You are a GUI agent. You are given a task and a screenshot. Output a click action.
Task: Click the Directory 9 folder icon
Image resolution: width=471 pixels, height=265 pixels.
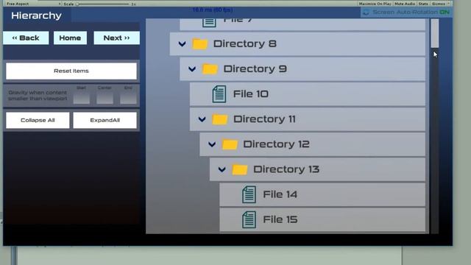210,69
